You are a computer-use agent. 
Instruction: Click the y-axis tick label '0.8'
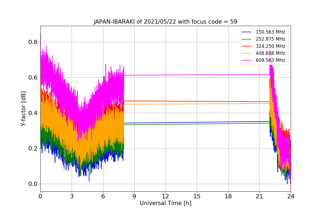(33, 42)
